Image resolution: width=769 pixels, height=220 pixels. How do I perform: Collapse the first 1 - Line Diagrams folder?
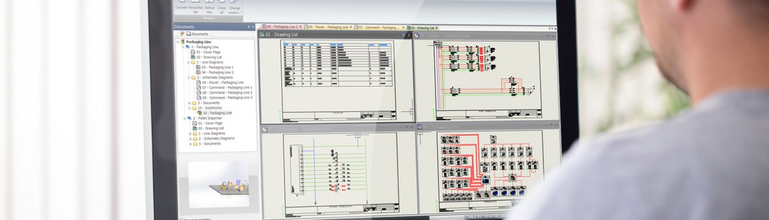188,62
